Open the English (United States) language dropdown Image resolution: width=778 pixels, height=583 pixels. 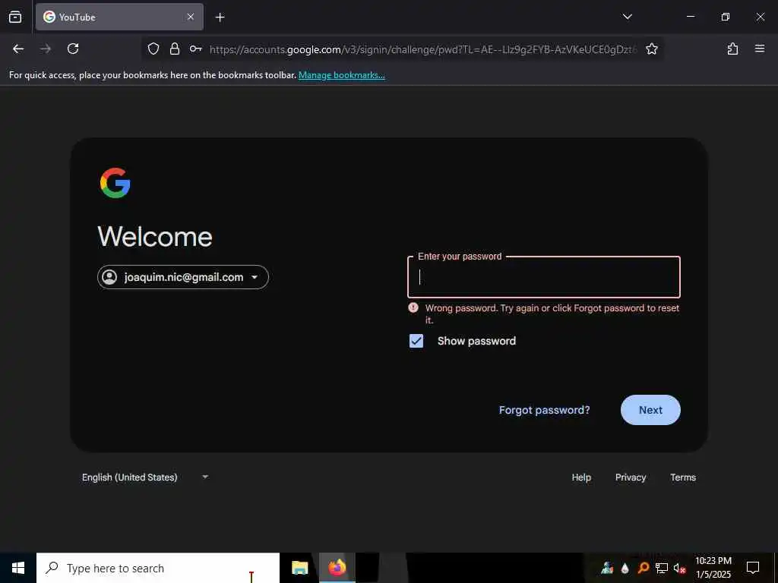(x=145, y=477)
